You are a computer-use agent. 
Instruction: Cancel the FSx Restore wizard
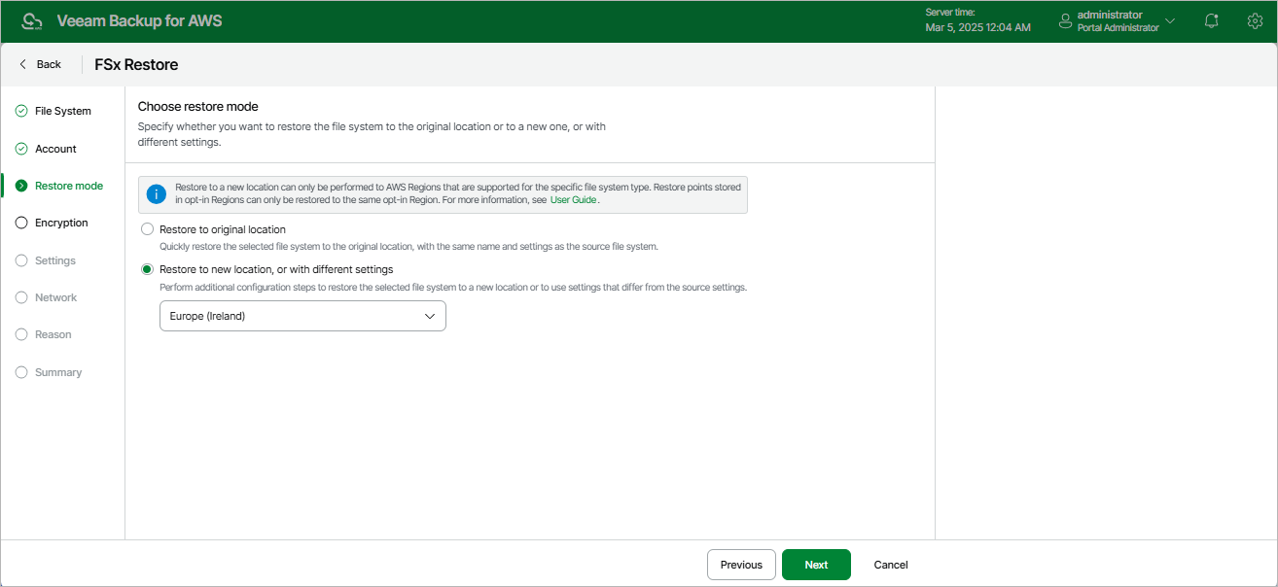pos(891,565)
